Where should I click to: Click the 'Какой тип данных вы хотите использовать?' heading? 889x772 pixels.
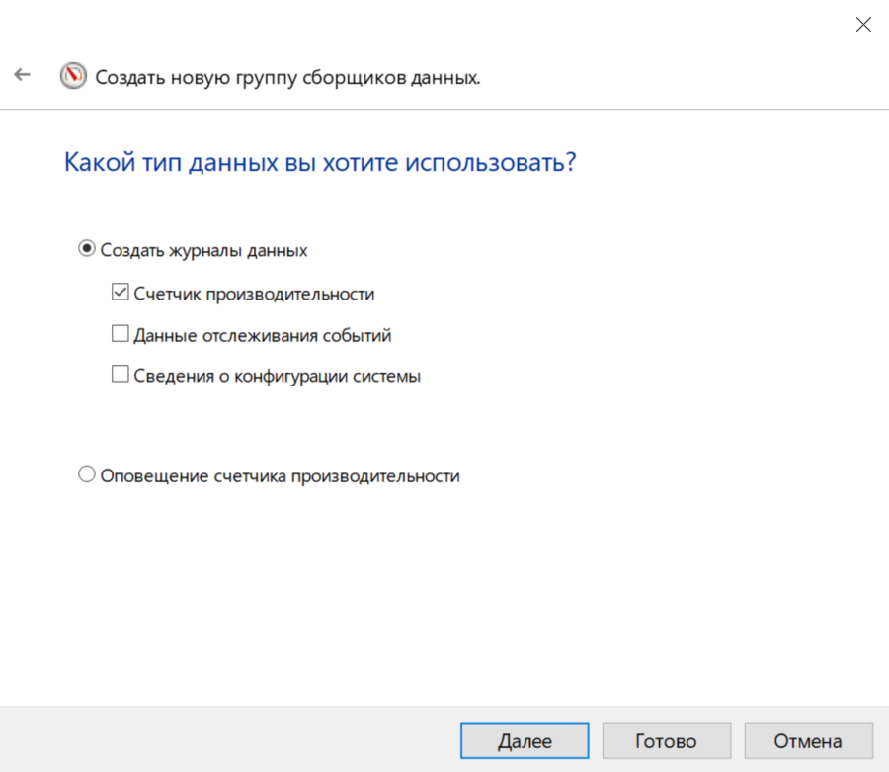click(x=319, y=162)
